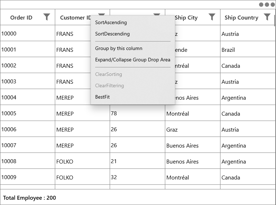Select FOLKO cell in row 10009

tap(82, 177)
